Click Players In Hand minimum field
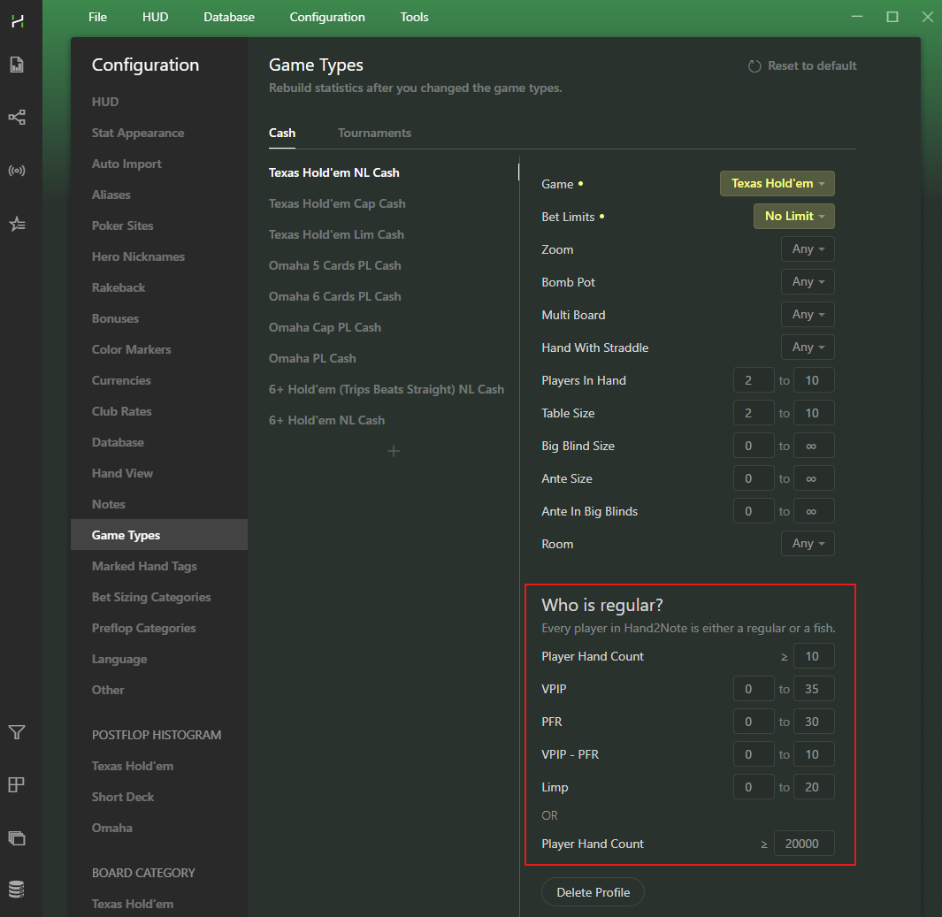Viewport: 942px width, 917px height. [x=754, y=380]
